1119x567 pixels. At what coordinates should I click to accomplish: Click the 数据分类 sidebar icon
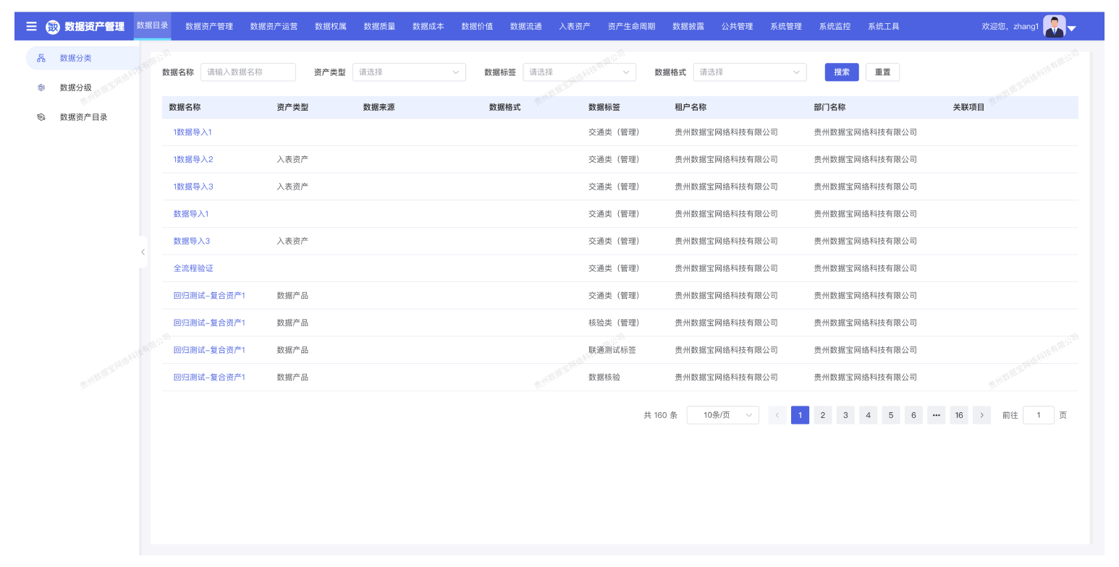tap(41, 58)
